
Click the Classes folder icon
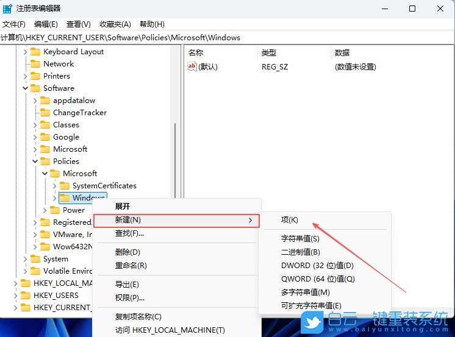click(45, 125)
